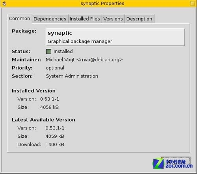
Task: Click the 'Maintainer:' label
Action: click(x=26, y=60)
